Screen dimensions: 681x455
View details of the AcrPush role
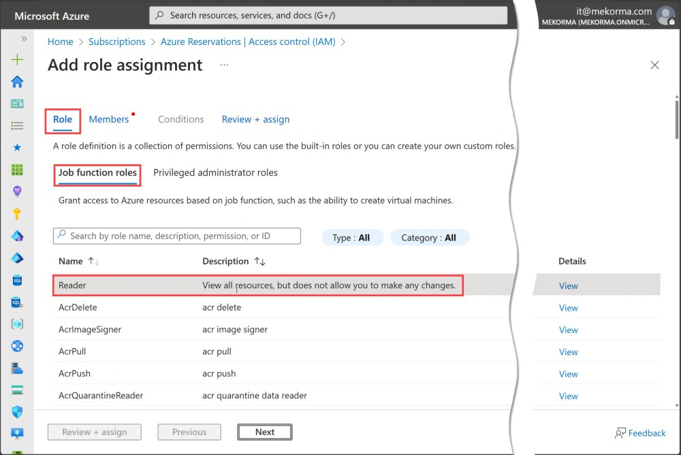pyautogui.click(x=568, y=374)
